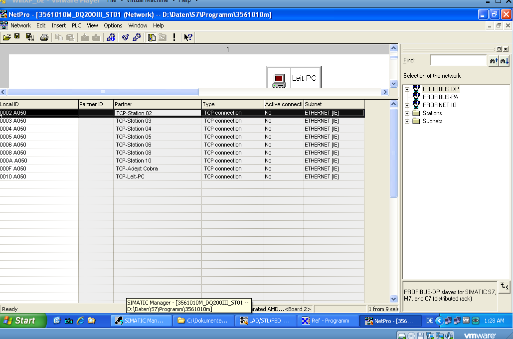Select the Stations folder in catalog
The height and width of the screenshot is (339, 513).
click(x=432, y=113)
